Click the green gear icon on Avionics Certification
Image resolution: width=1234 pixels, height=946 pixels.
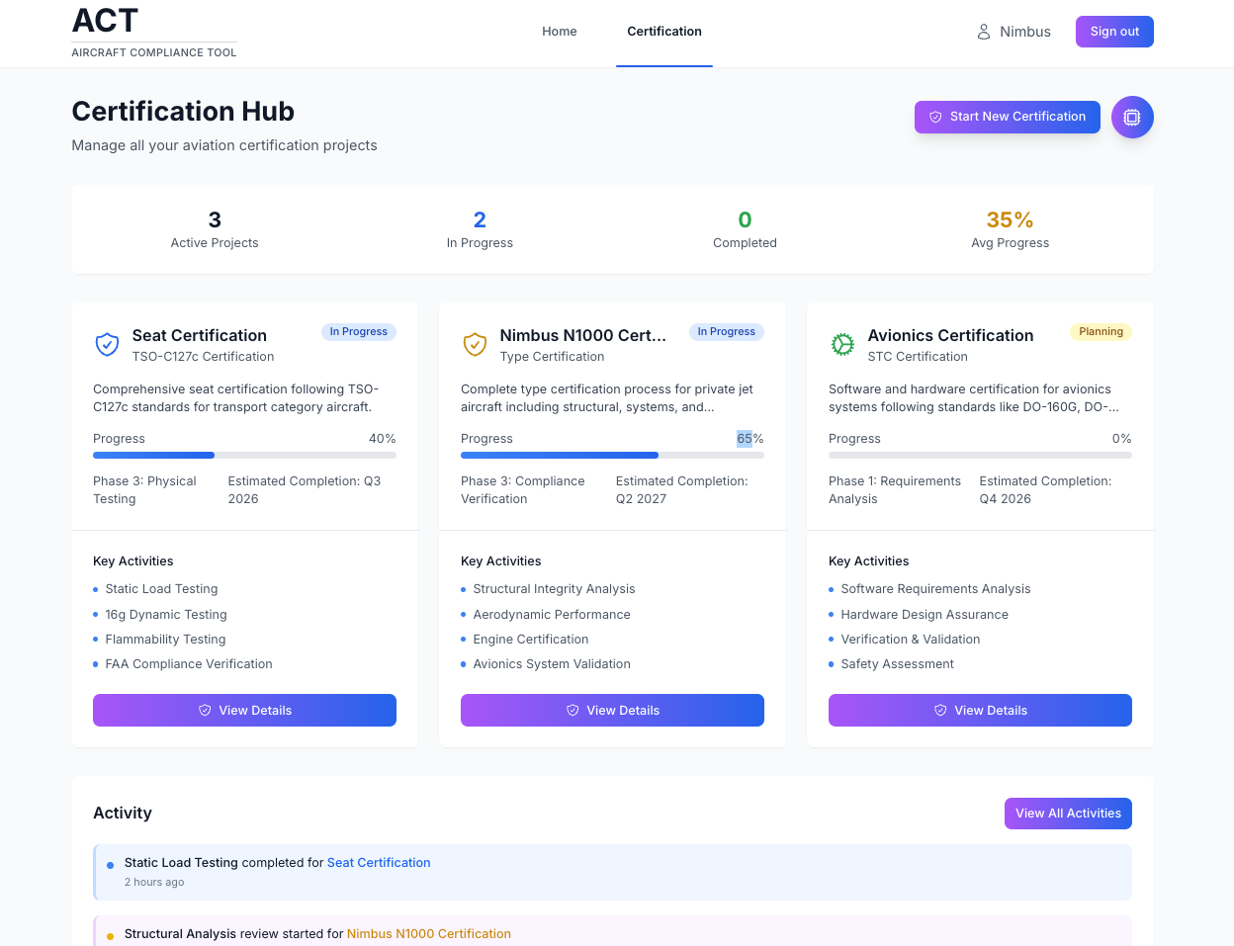842,344
